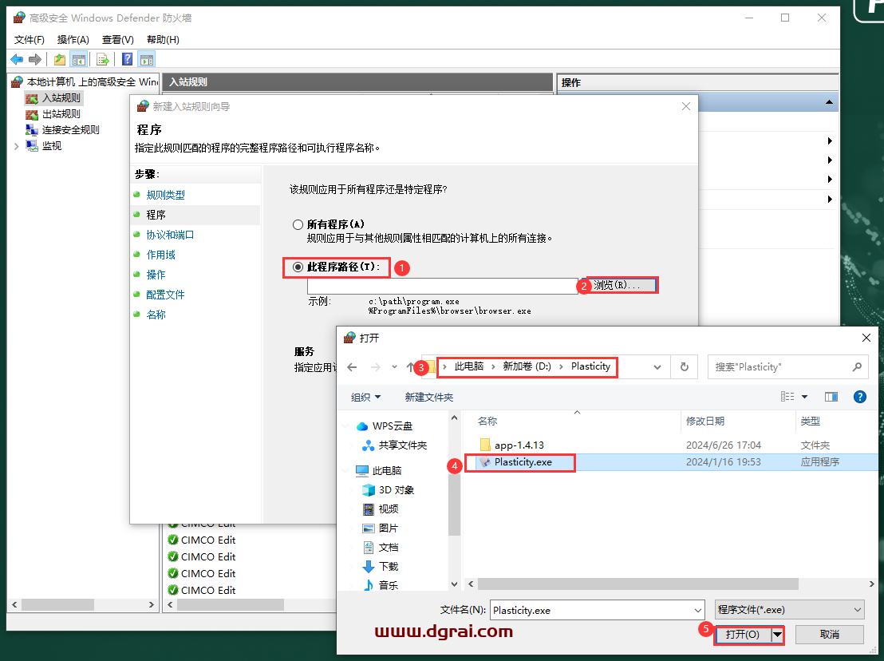Click the blue help icon in Open dialog
This screenshot has height=661, width=884.
[860, 397]
